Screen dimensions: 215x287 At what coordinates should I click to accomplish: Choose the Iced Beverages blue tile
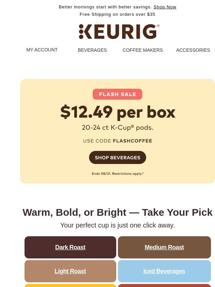coord(164,271)
